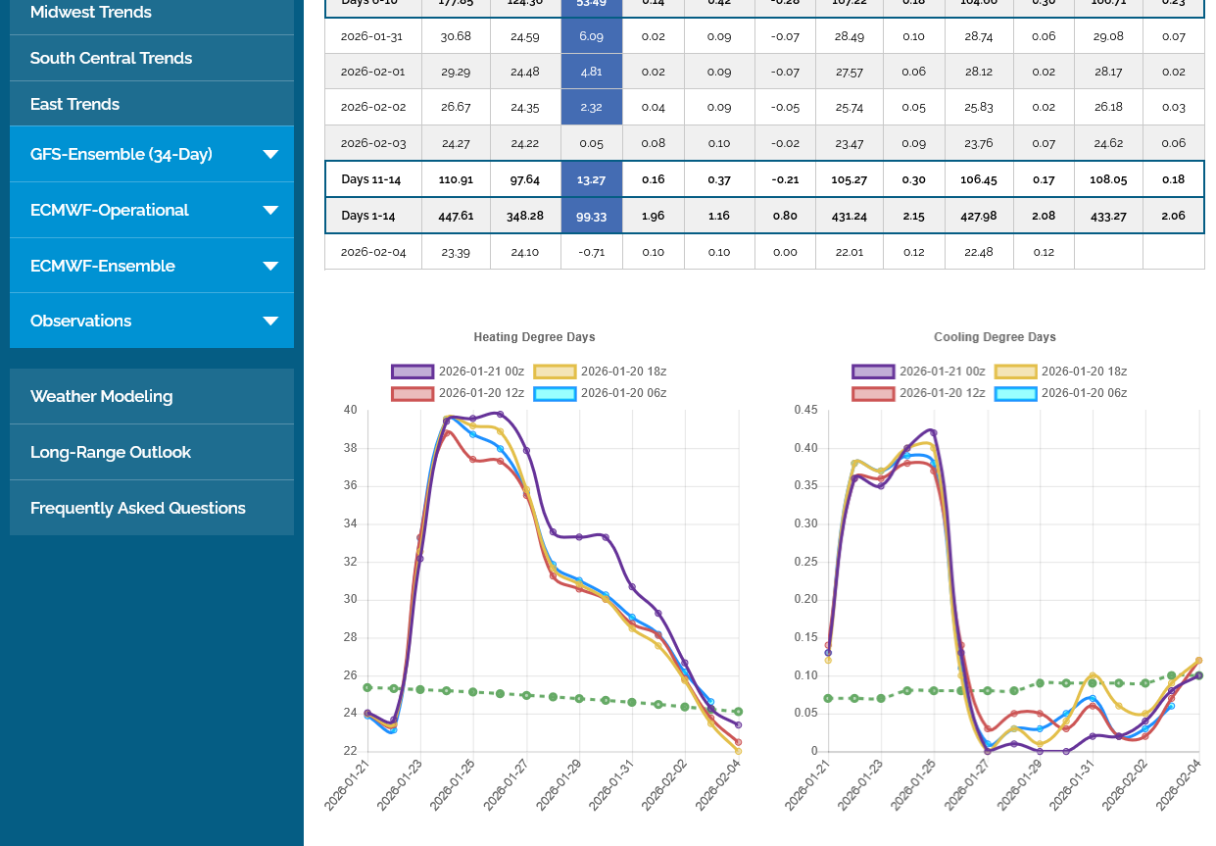Expand the ECMWF-Operational dropdown arrow
This screenshot has height=846, width=1216.
click(270, 211)
